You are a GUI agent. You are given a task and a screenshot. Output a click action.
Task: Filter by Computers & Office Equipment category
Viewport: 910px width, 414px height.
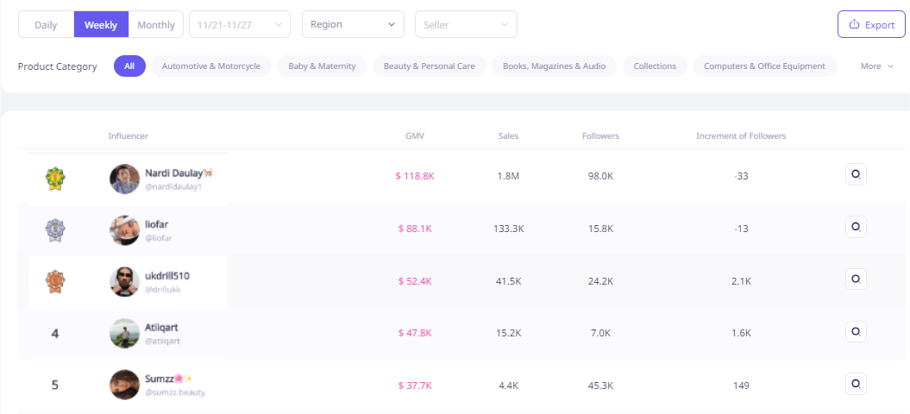point(764,66)
